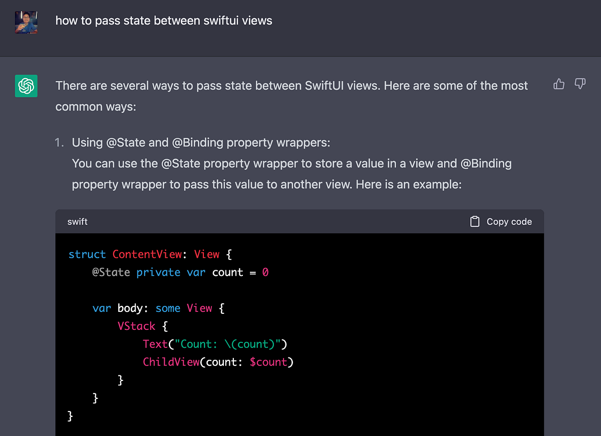Image resolution: width=601 pixels, height=436 pixels.
Task: Select the code block header bar
Action: click(299, 221)
